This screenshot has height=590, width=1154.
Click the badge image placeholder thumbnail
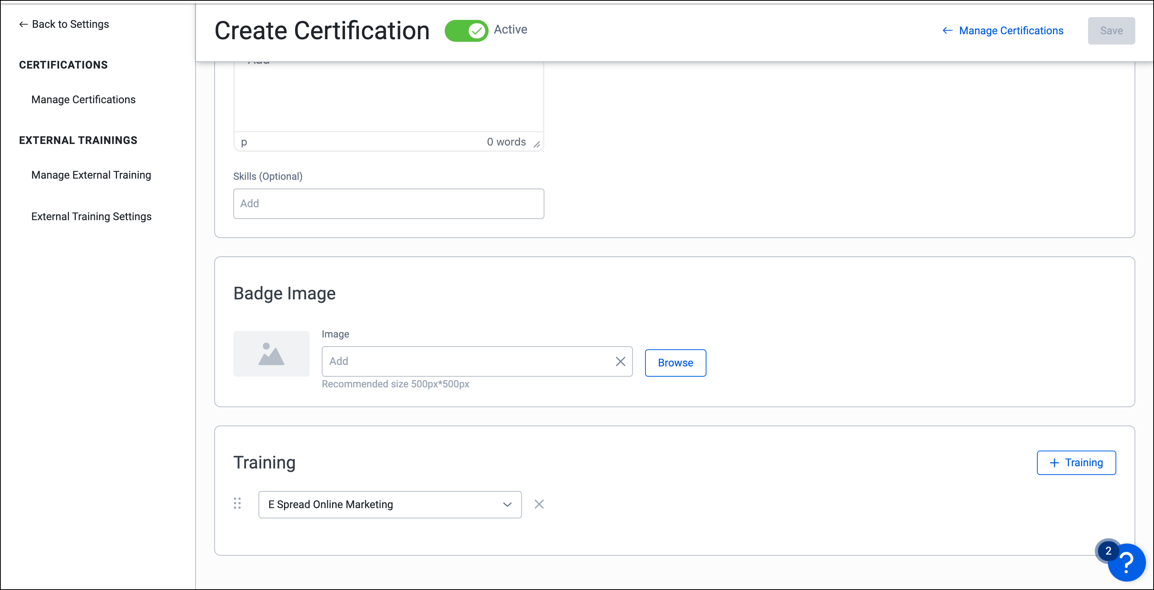click(x=271, y=353)
